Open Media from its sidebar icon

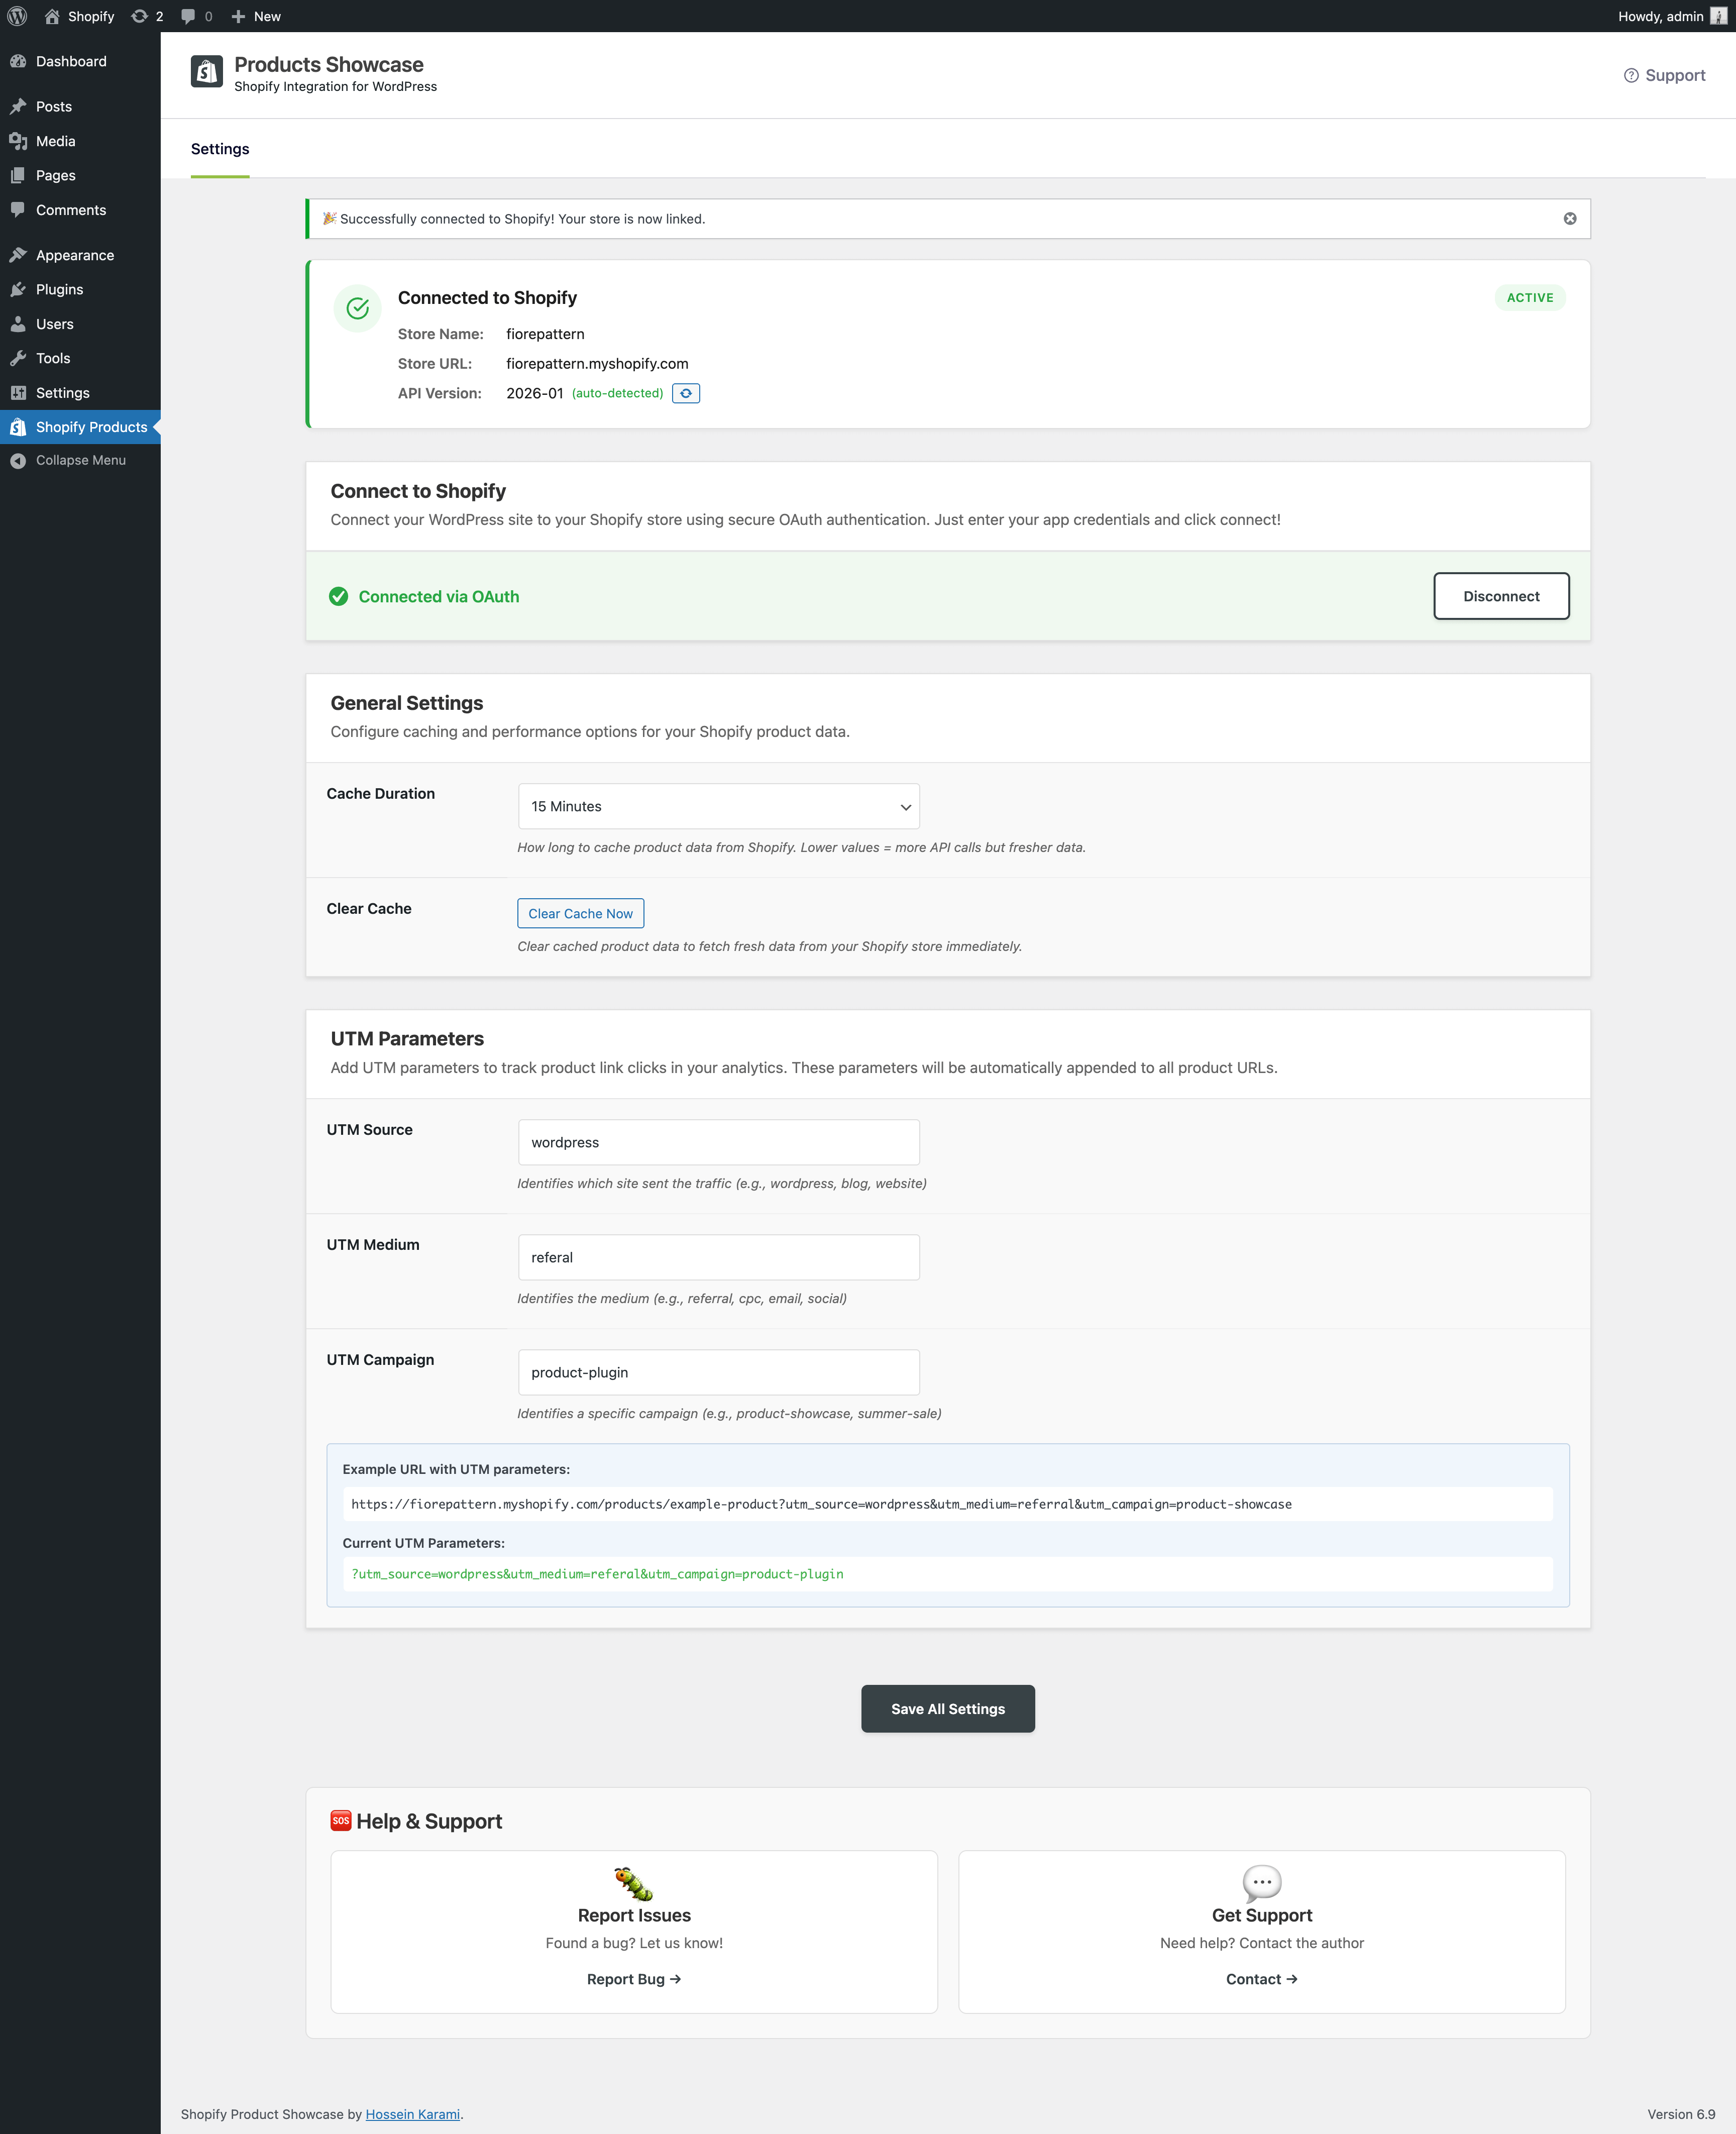(x=19, y=141)
